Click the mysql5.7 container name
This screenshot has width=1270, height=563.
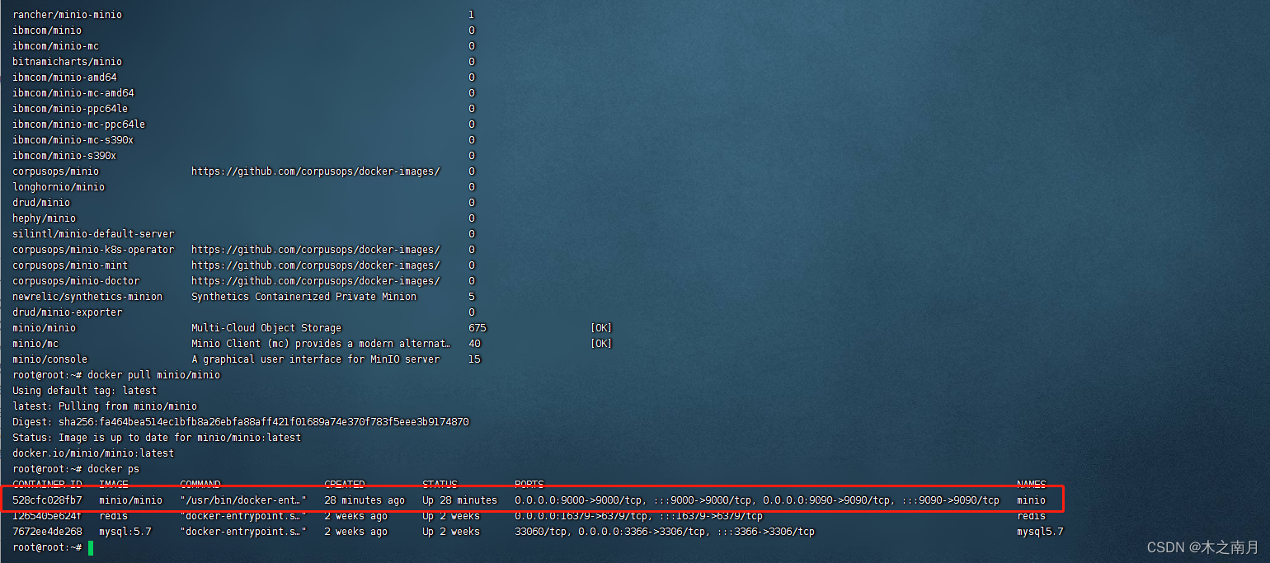pyautogui.click(x=1040, y=532)
